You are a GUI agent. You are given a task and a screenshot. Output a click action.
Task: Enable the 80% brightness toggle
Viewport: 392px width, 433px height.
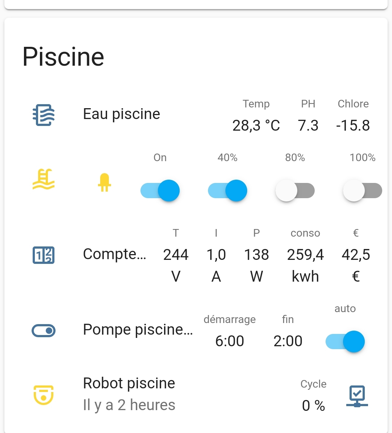tap(295, 191)
